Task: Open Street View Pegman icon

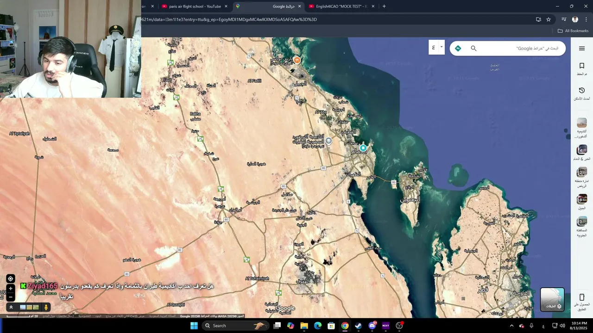Action: coord(46,307)
